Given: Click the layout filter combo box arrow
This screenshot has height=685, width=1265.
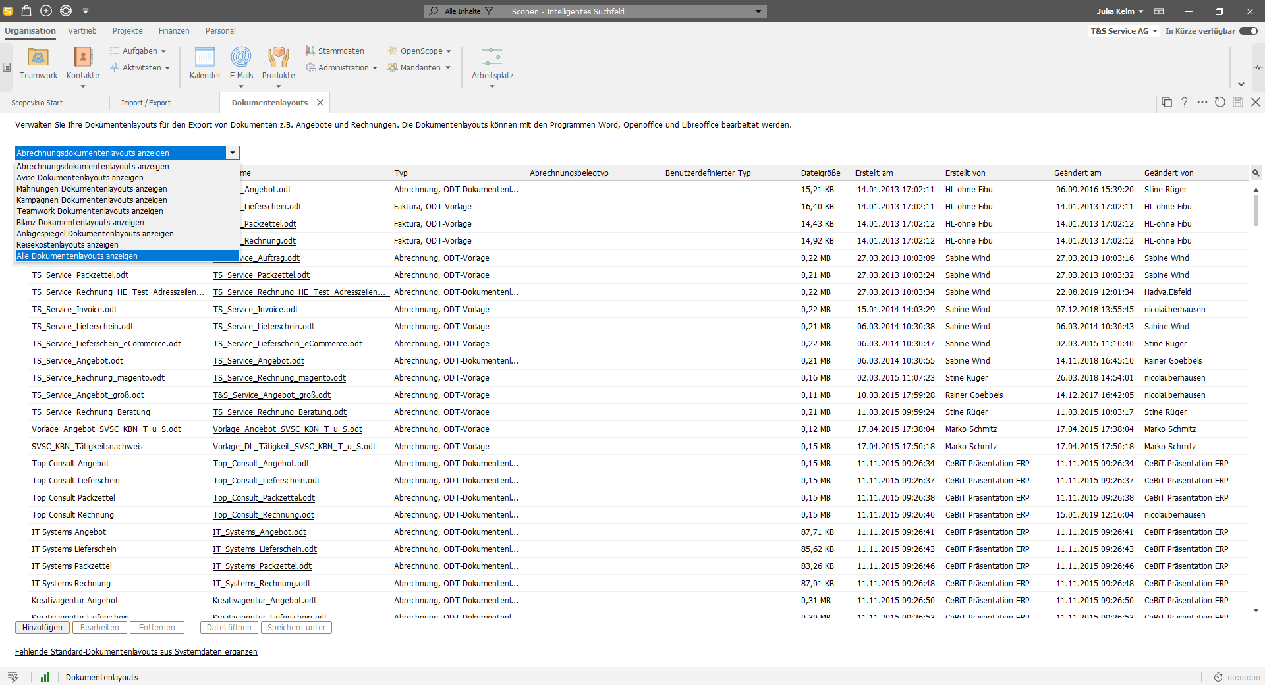Looking at the screenshot, I should (233, 153).
